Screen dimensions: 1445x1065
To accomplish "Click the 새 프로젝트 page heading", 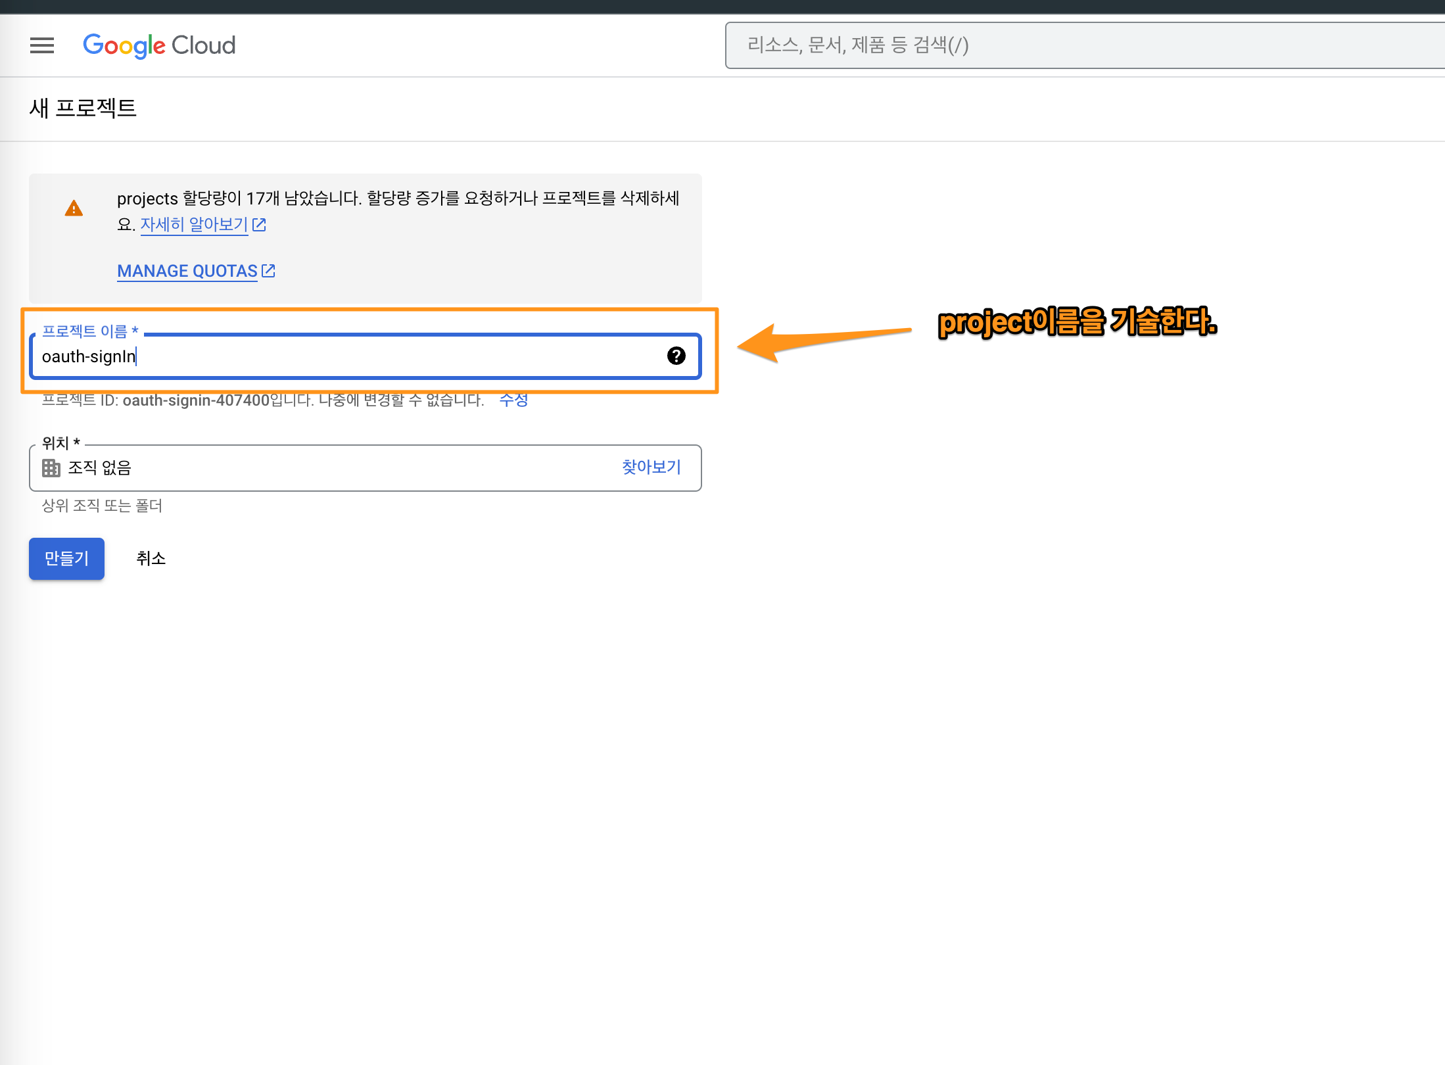I will coord(83,108).
